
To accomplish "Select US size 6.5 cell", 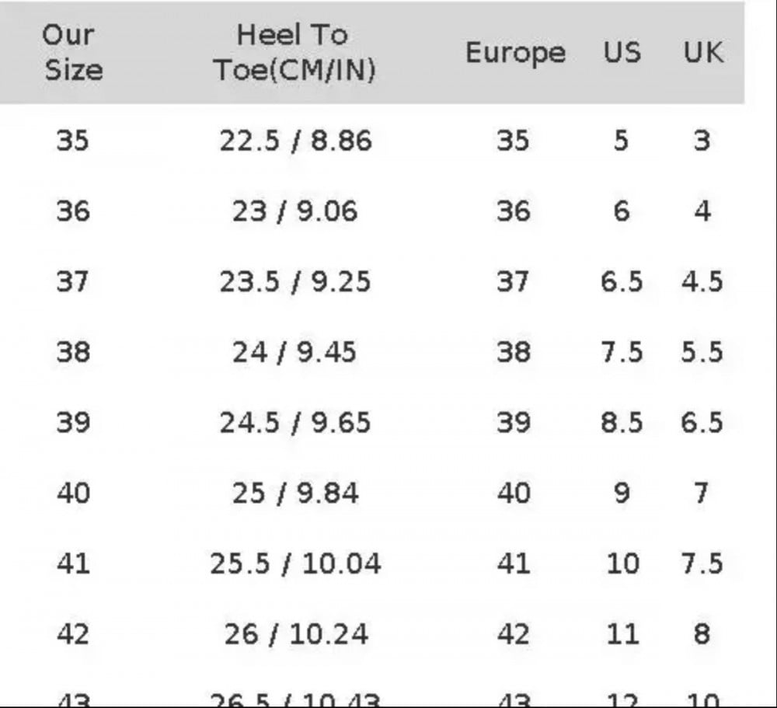I will pyautogui.click(x=622, y=281).
